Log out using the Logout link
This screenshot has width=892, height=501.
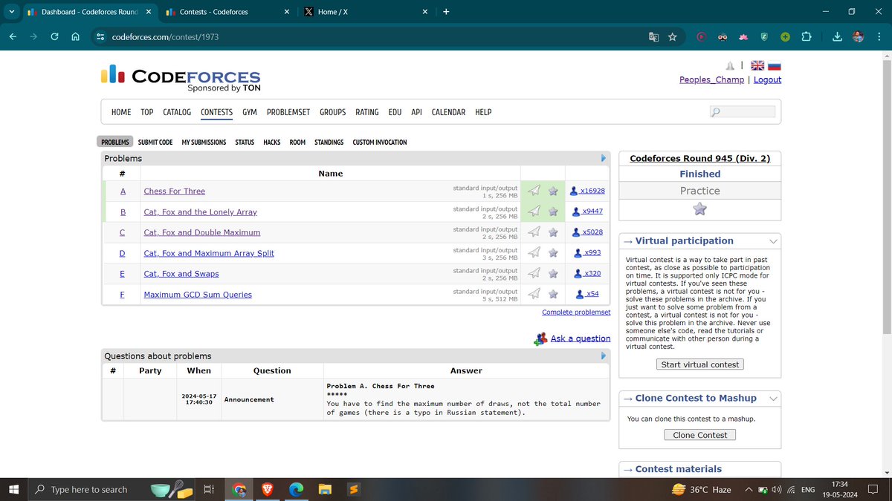click(x=768, y=79)
